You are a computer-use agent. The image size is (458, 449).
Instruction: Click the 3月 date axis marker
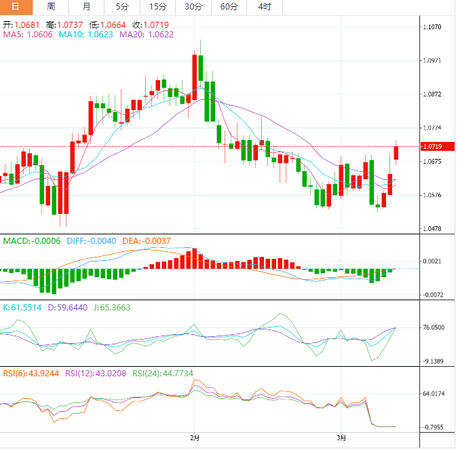(x=341, y=438)
